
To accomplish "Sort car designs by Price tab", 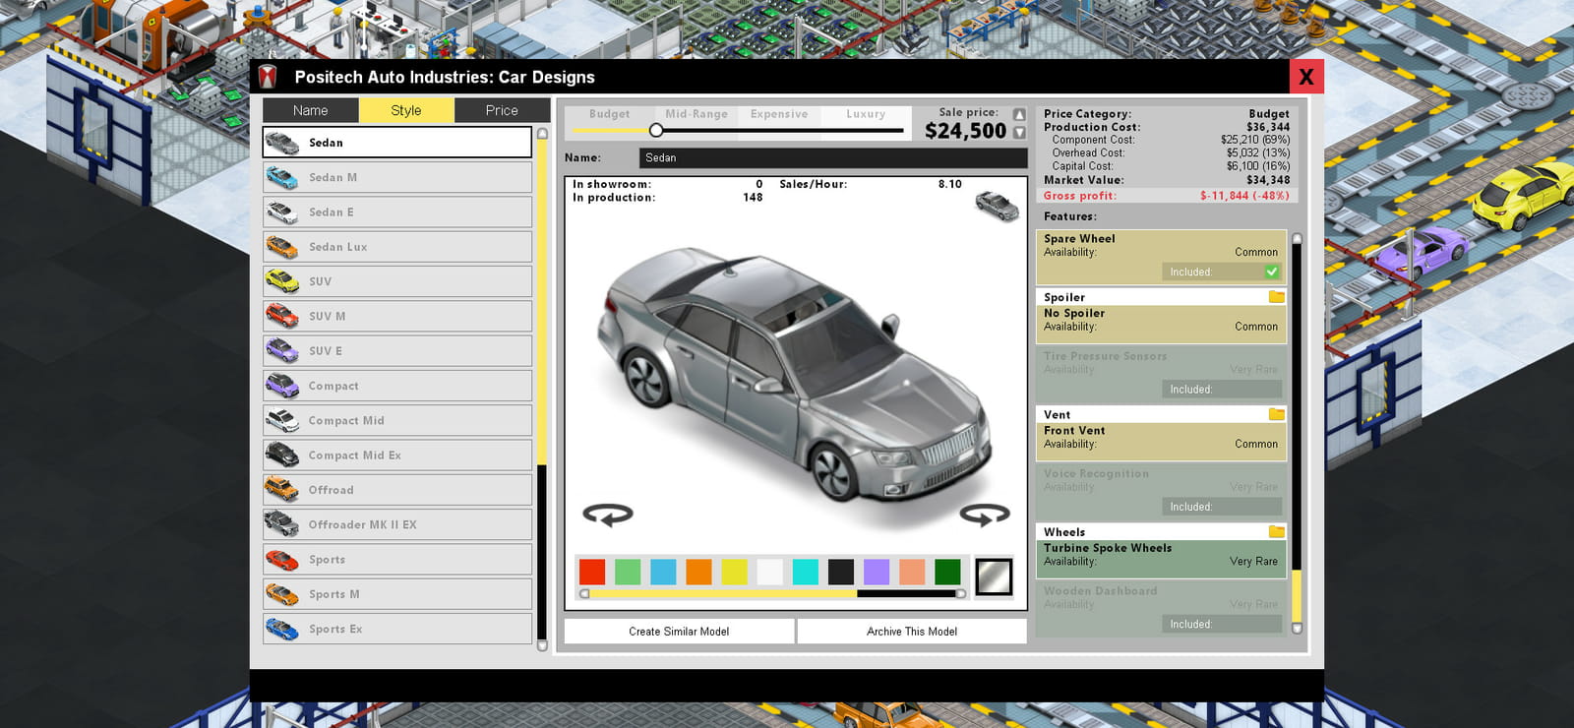I will [x=502, y=110].
